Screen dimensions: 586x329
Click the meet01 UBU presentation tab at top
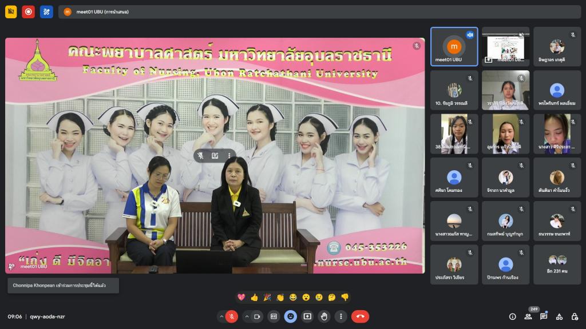click(x=319, y=11)
